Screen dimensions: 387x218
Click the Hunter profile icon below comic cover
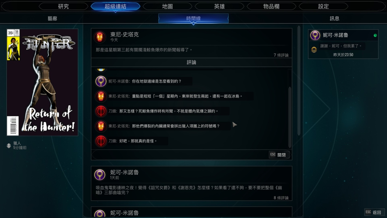point(9,146)
